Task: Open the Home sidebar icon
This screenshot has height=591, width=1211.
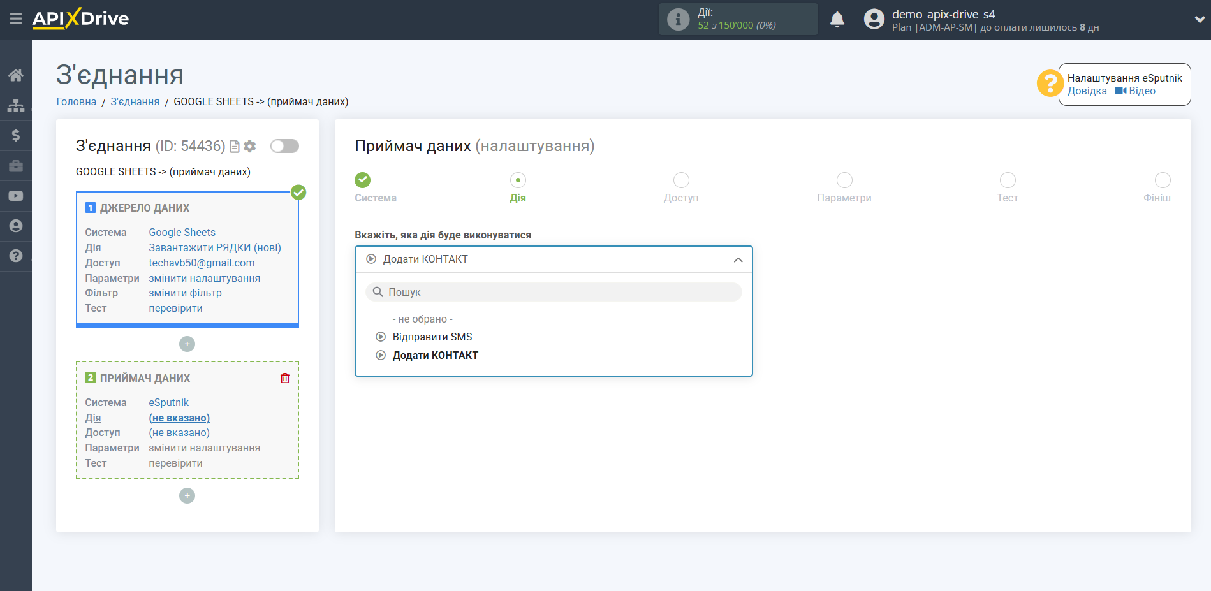Action: tap(16, 75)
